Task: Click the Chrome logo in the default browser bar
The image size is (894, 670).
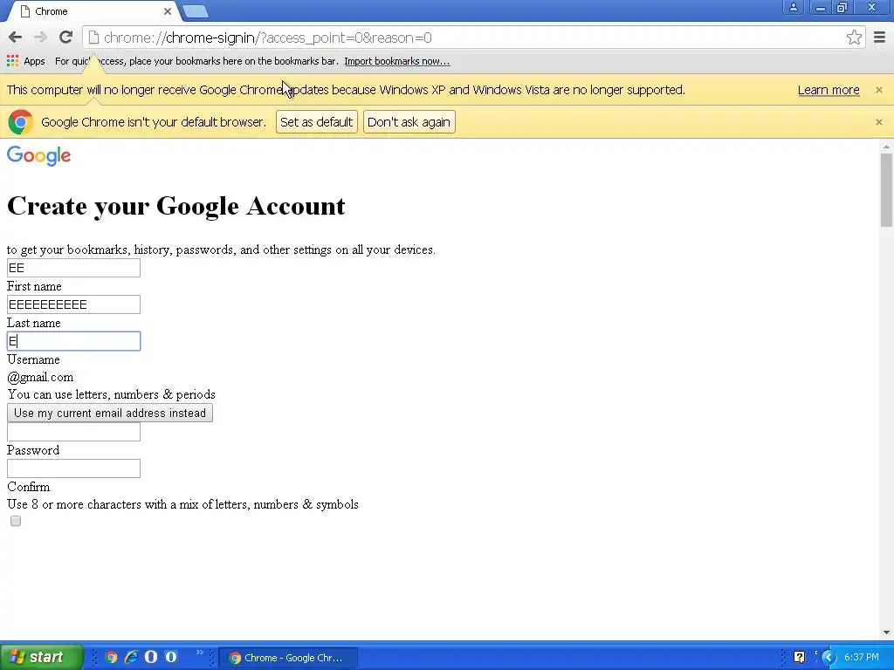Action: pyautogui.click(x=21, y=122)
